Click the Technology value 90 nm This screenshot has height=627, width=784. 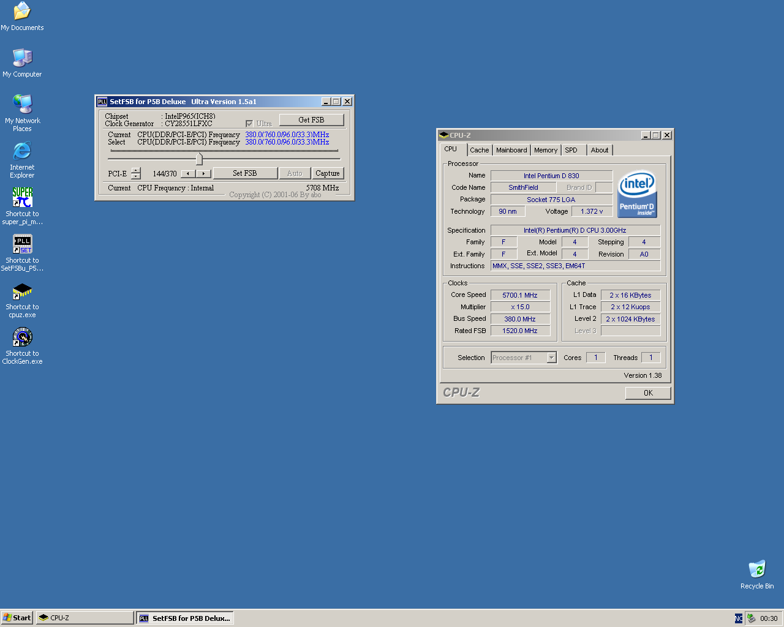click(508, 211)
